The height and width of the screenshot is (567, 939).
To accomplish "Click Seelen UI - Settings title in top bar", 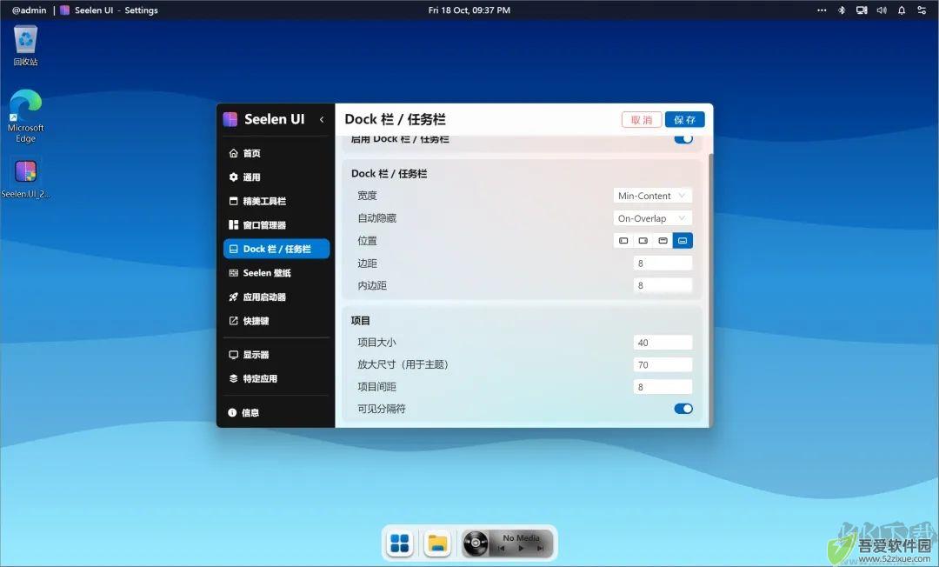I will [x=117, y=10].
